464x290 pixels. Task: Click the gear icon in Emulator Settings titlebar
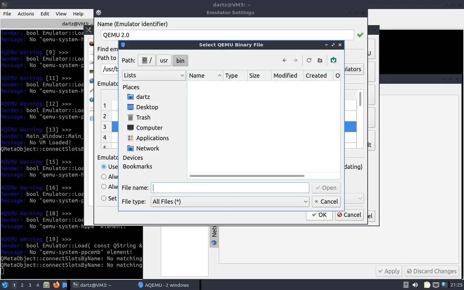99,13
